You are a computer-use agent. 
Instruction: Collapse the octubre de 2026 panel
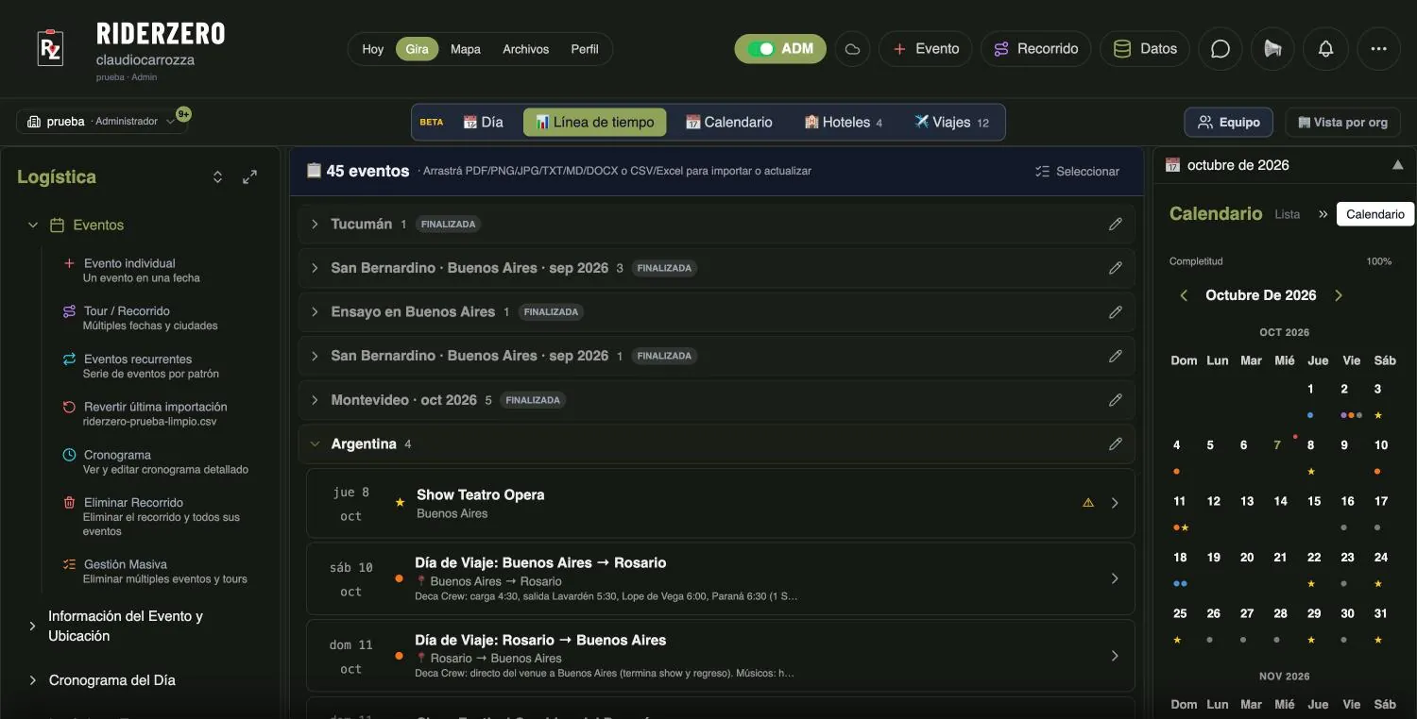click(x=1398, y=165)
